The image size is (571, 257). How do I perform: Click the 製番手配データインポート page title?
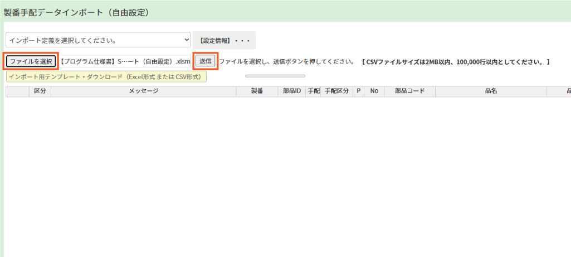[x=76, y=12]
